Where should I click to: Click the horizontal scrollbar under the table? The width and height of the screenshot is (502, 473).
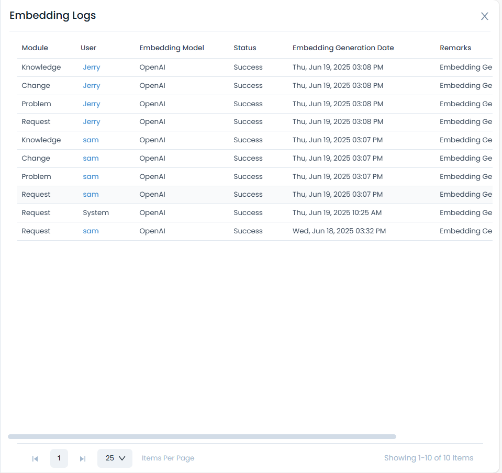point(202,436)
